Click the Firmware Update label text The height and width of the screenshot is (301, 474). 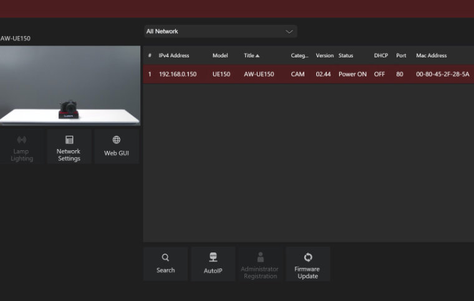pyautogui.click(x=307, y=273)
